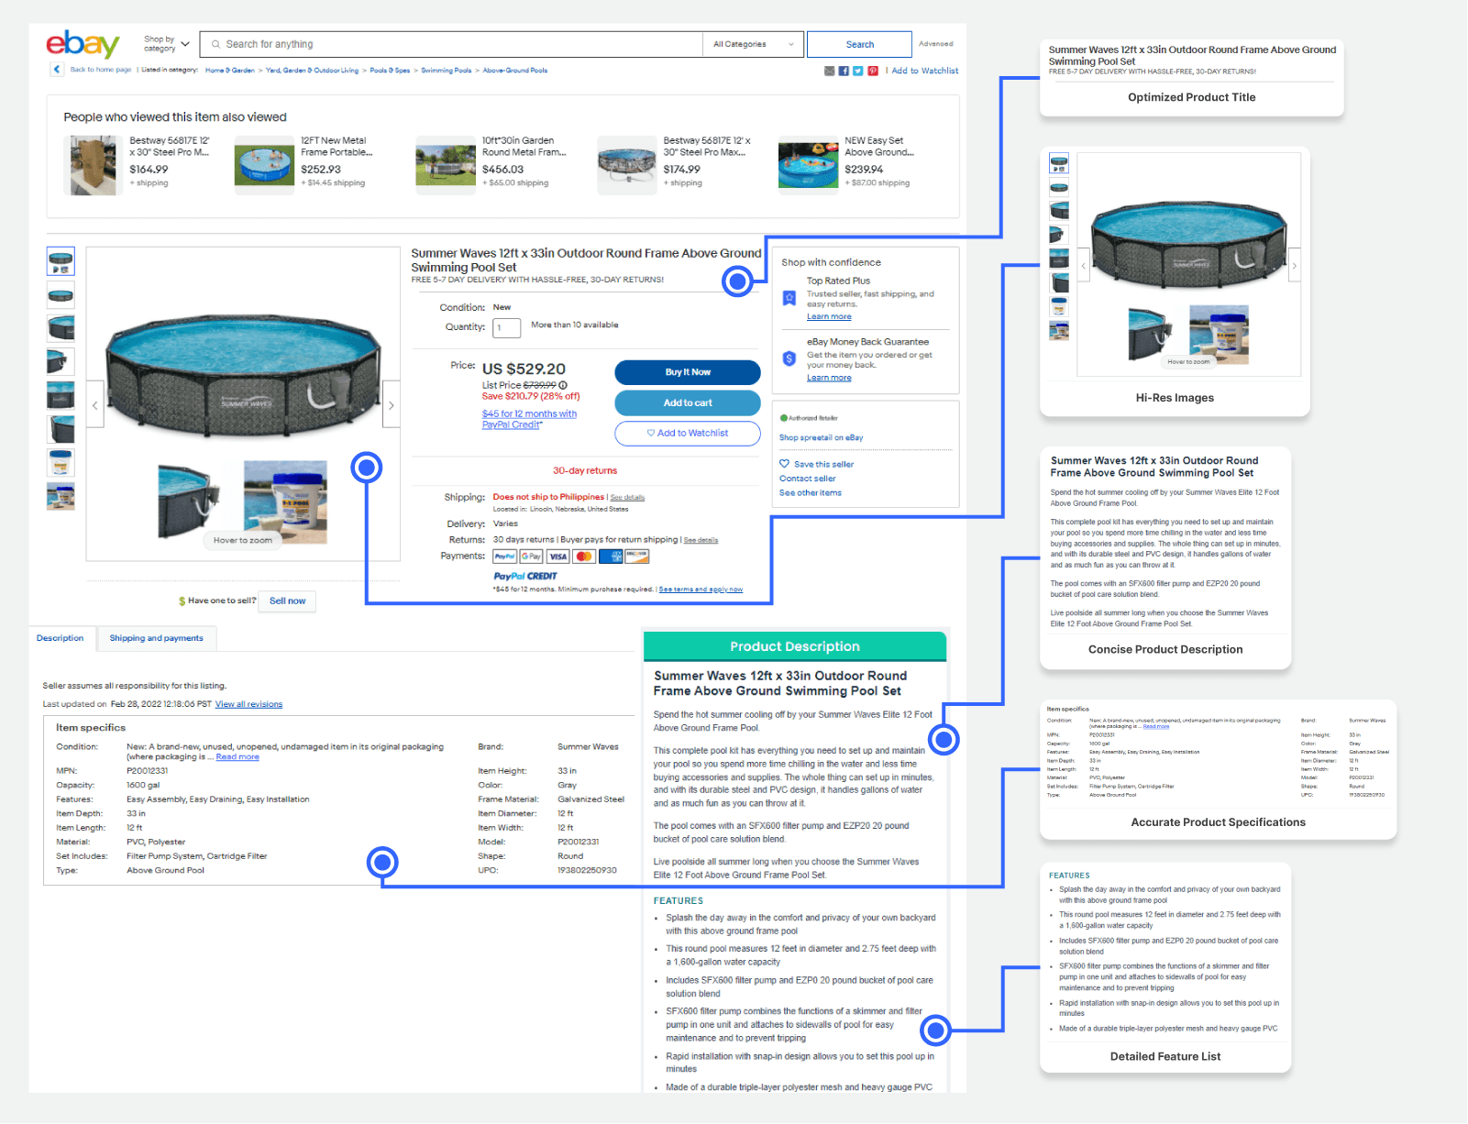This screenshot has width=1468, height=1124.
Task: Share the listing via the email icon
Action: [830, 71]
